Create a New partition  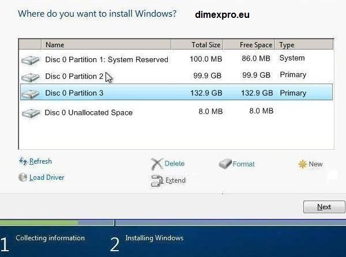tap(315, 164)
